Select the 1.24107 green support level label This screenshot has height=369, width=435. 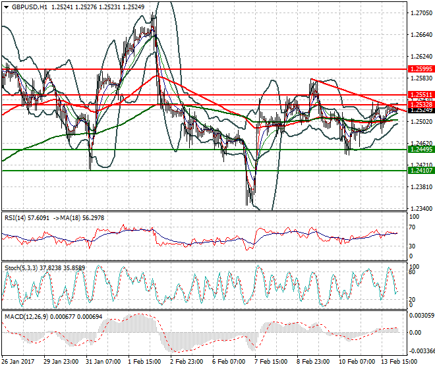pos(421,171)
